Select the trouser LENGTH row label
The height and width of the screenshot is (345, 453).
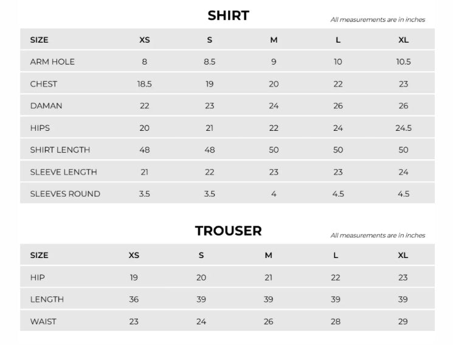47,299
